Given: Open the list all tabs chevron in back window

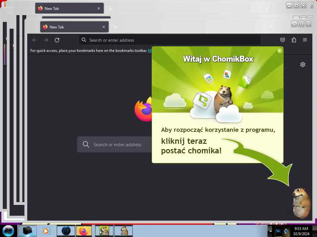Looking at the screenshot, I should [x=267, y=8].
